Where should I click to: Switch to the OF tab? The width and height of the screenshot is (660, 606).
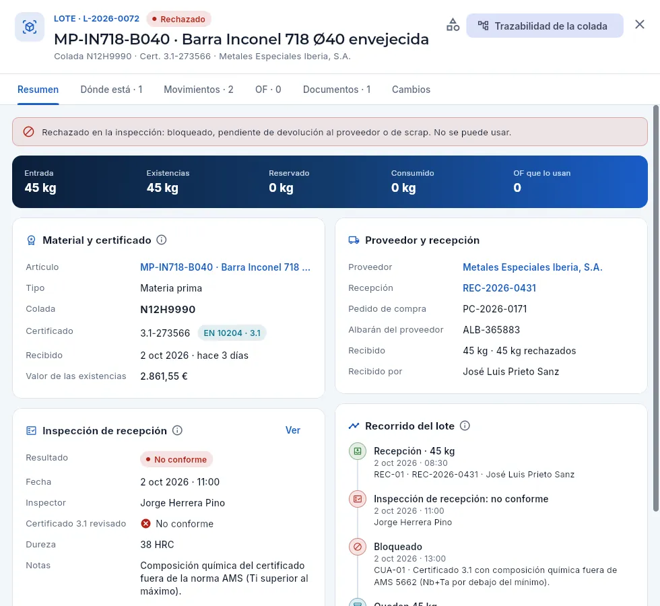click(x=268, y=90)
